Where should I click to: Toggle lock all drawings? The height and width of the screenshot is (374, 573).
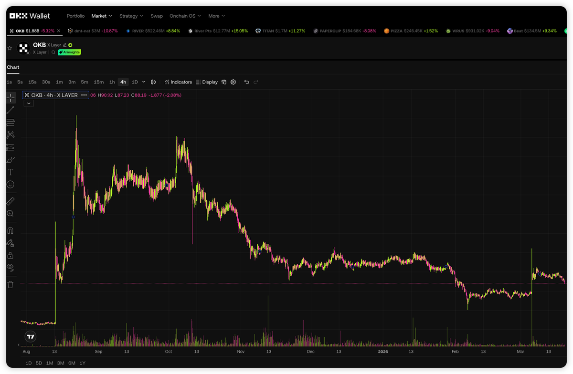11,256
